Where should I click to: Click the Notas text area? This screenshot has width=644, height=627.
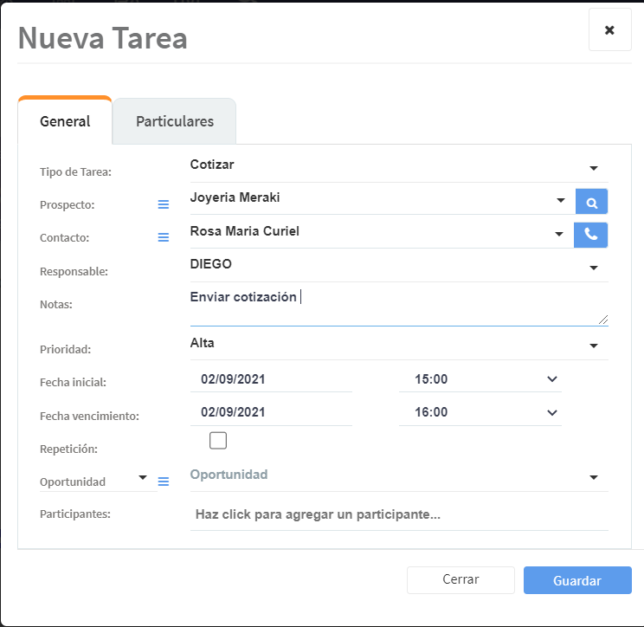(398, 307)
